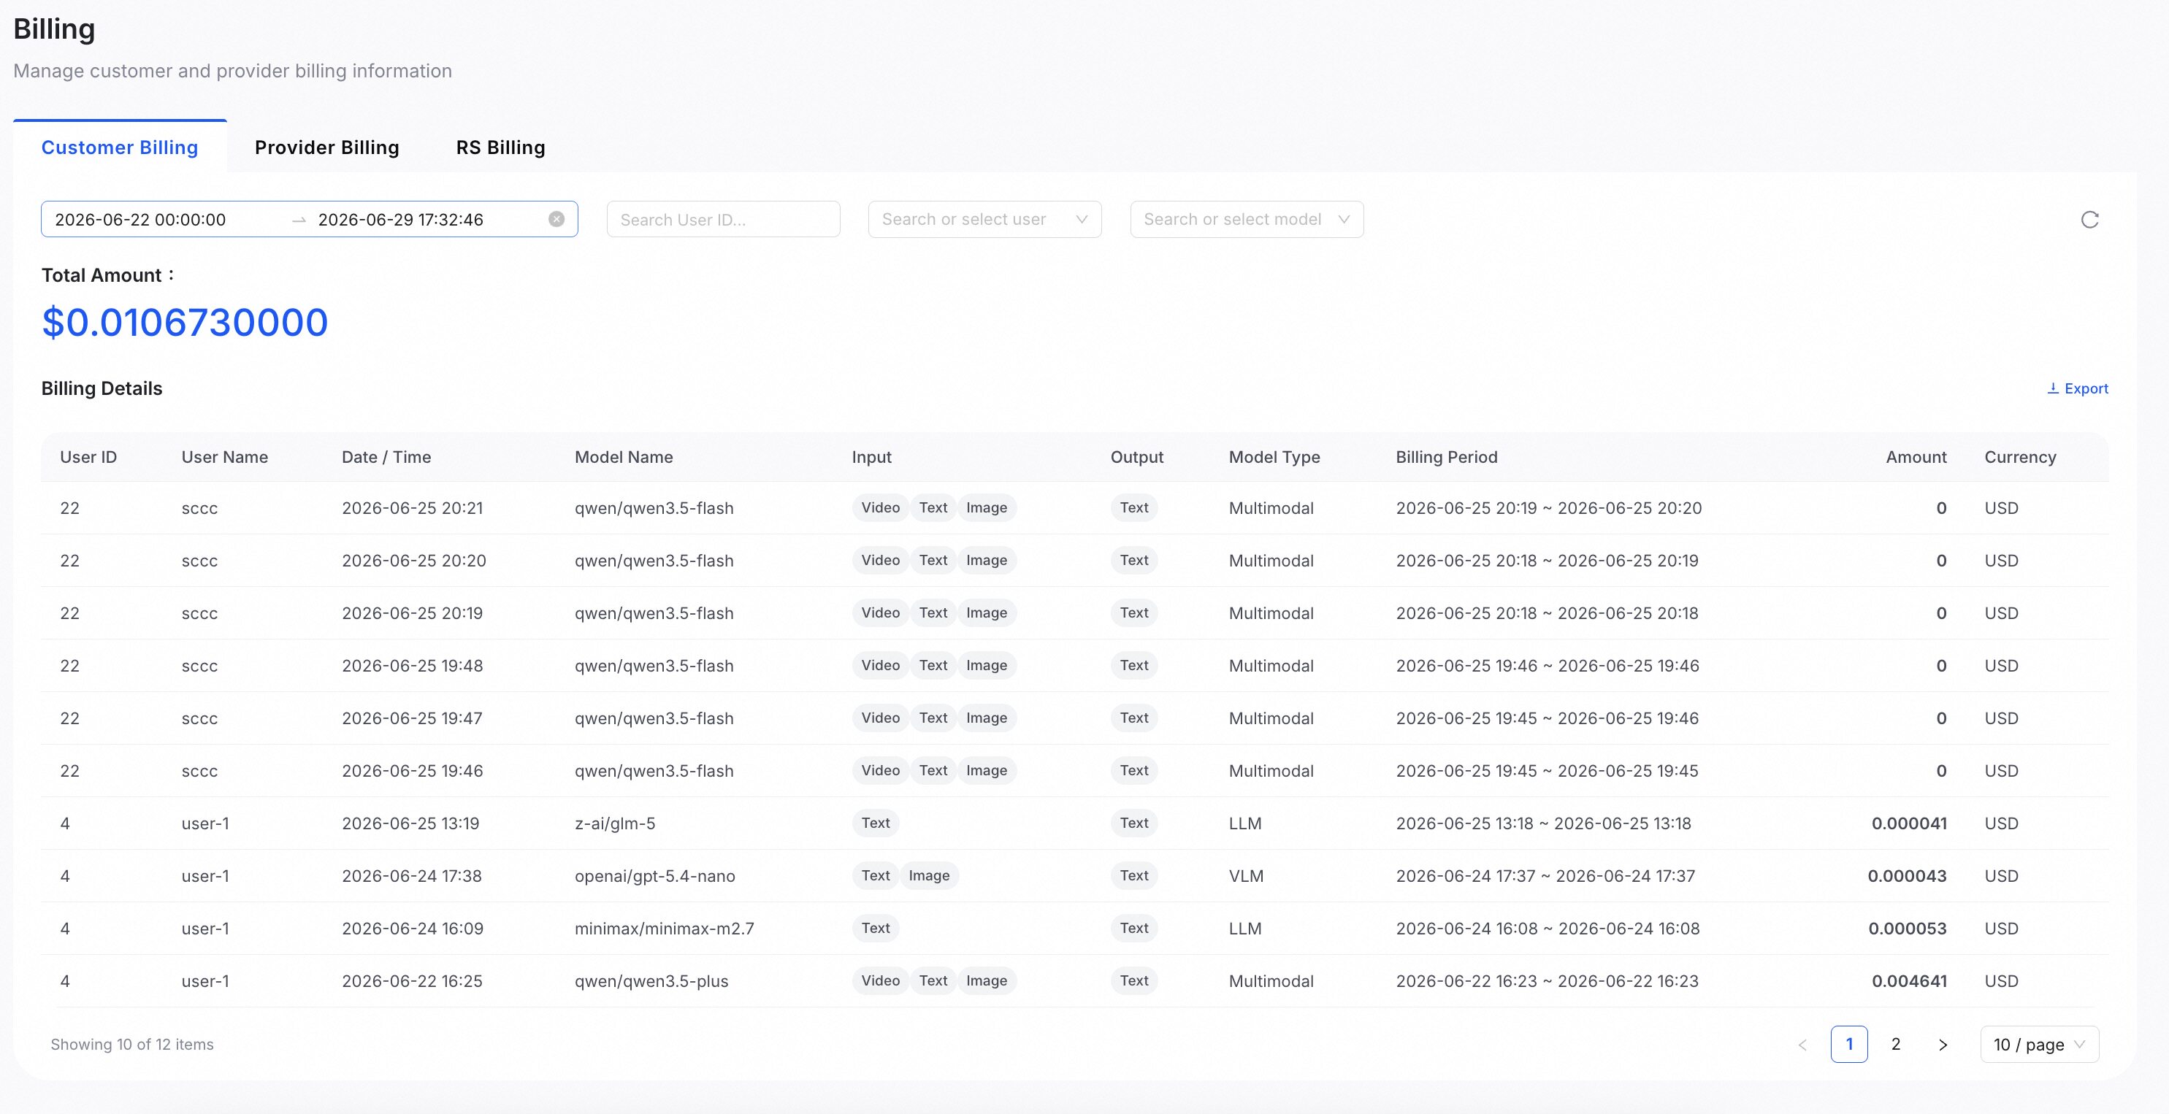Click the date 2026-06-22 16:25 cell
Viewport: 2169px width, 1114px height.
413,981
